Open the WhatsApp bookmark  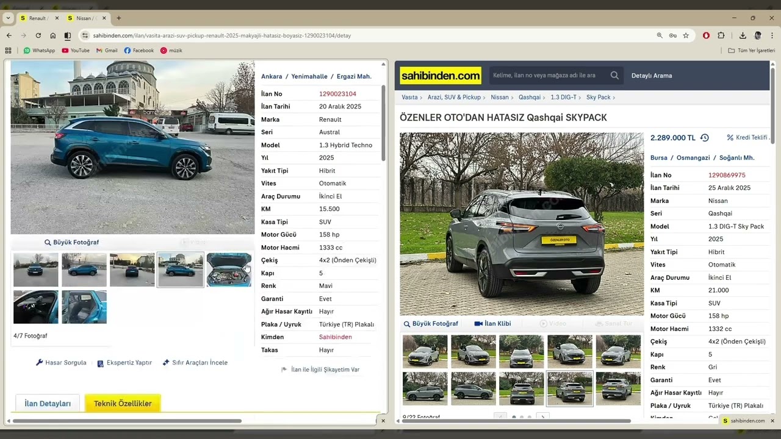(x=39, y=51)
